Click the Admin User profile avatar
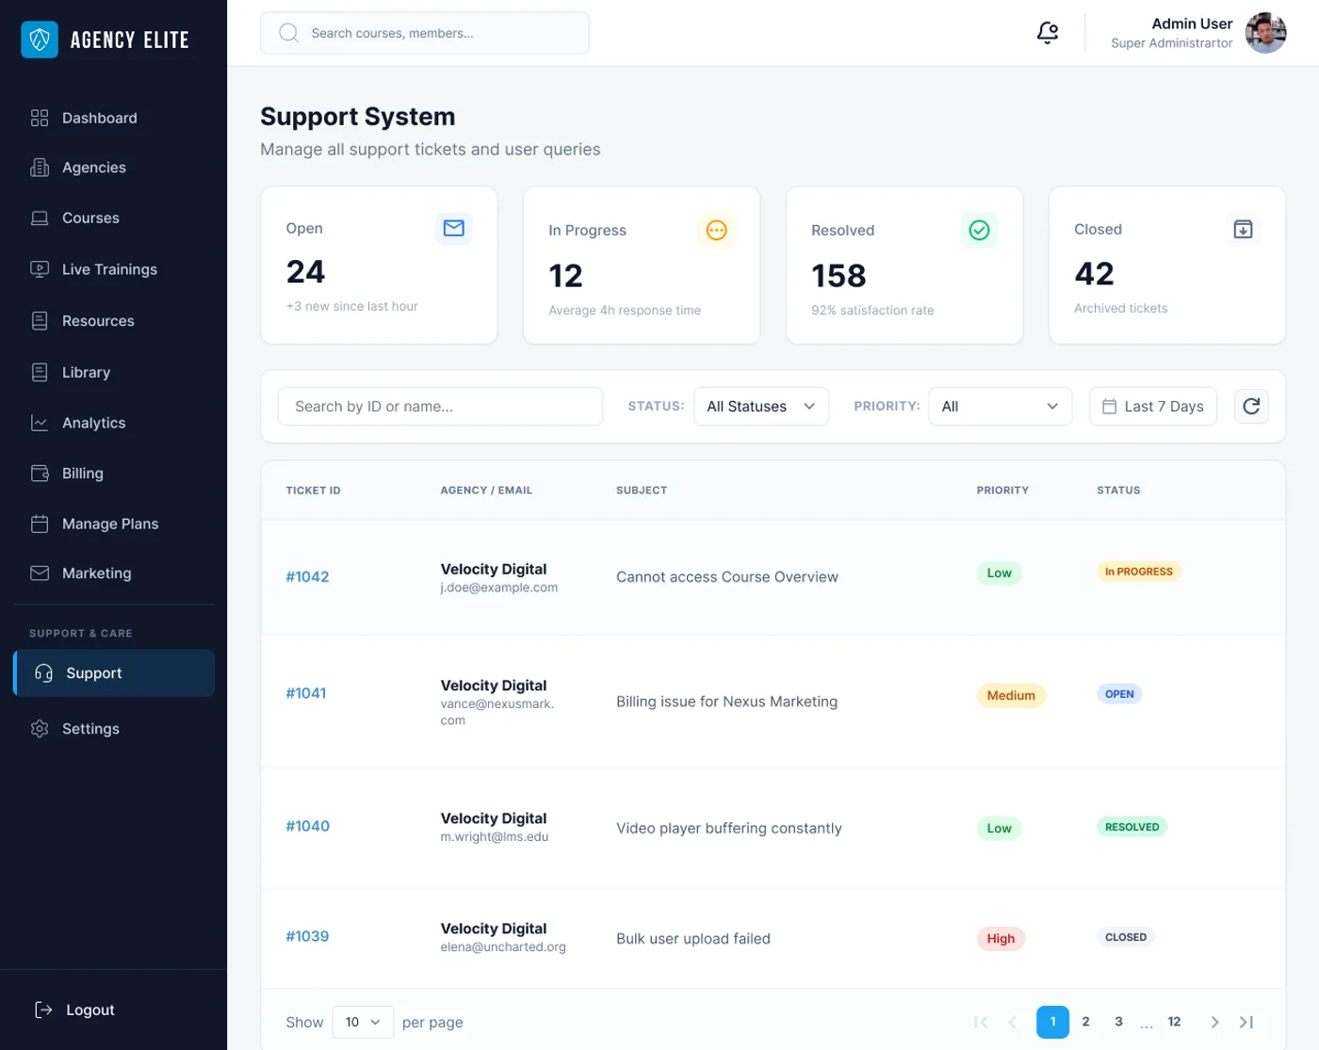Image resolution: width=1319 pixels, height=1050 pixels. coord(1266,32)
